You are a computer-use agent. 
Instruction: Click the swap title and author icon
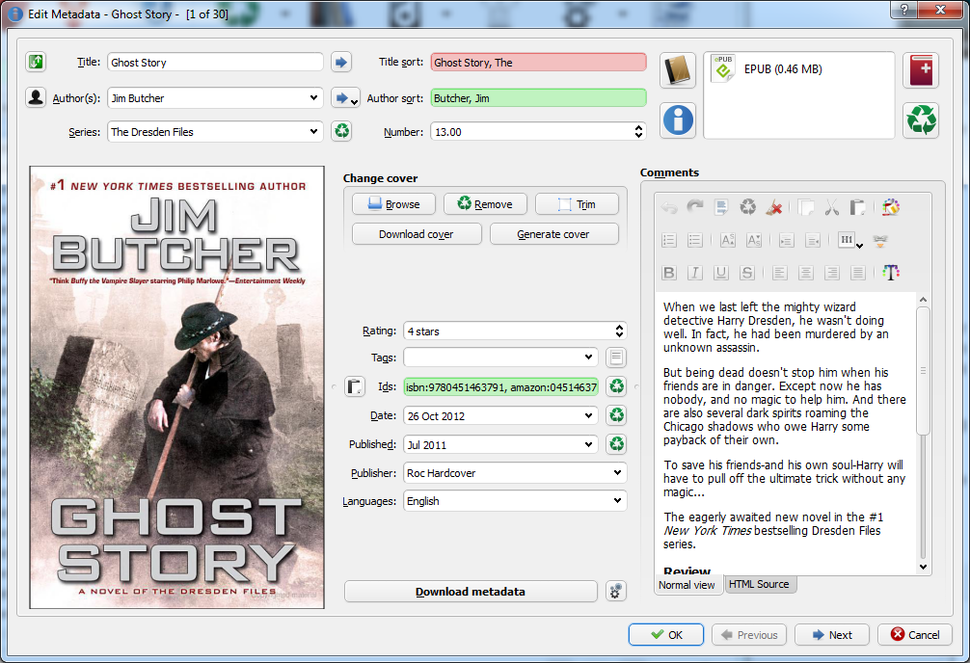click(36, 62)
